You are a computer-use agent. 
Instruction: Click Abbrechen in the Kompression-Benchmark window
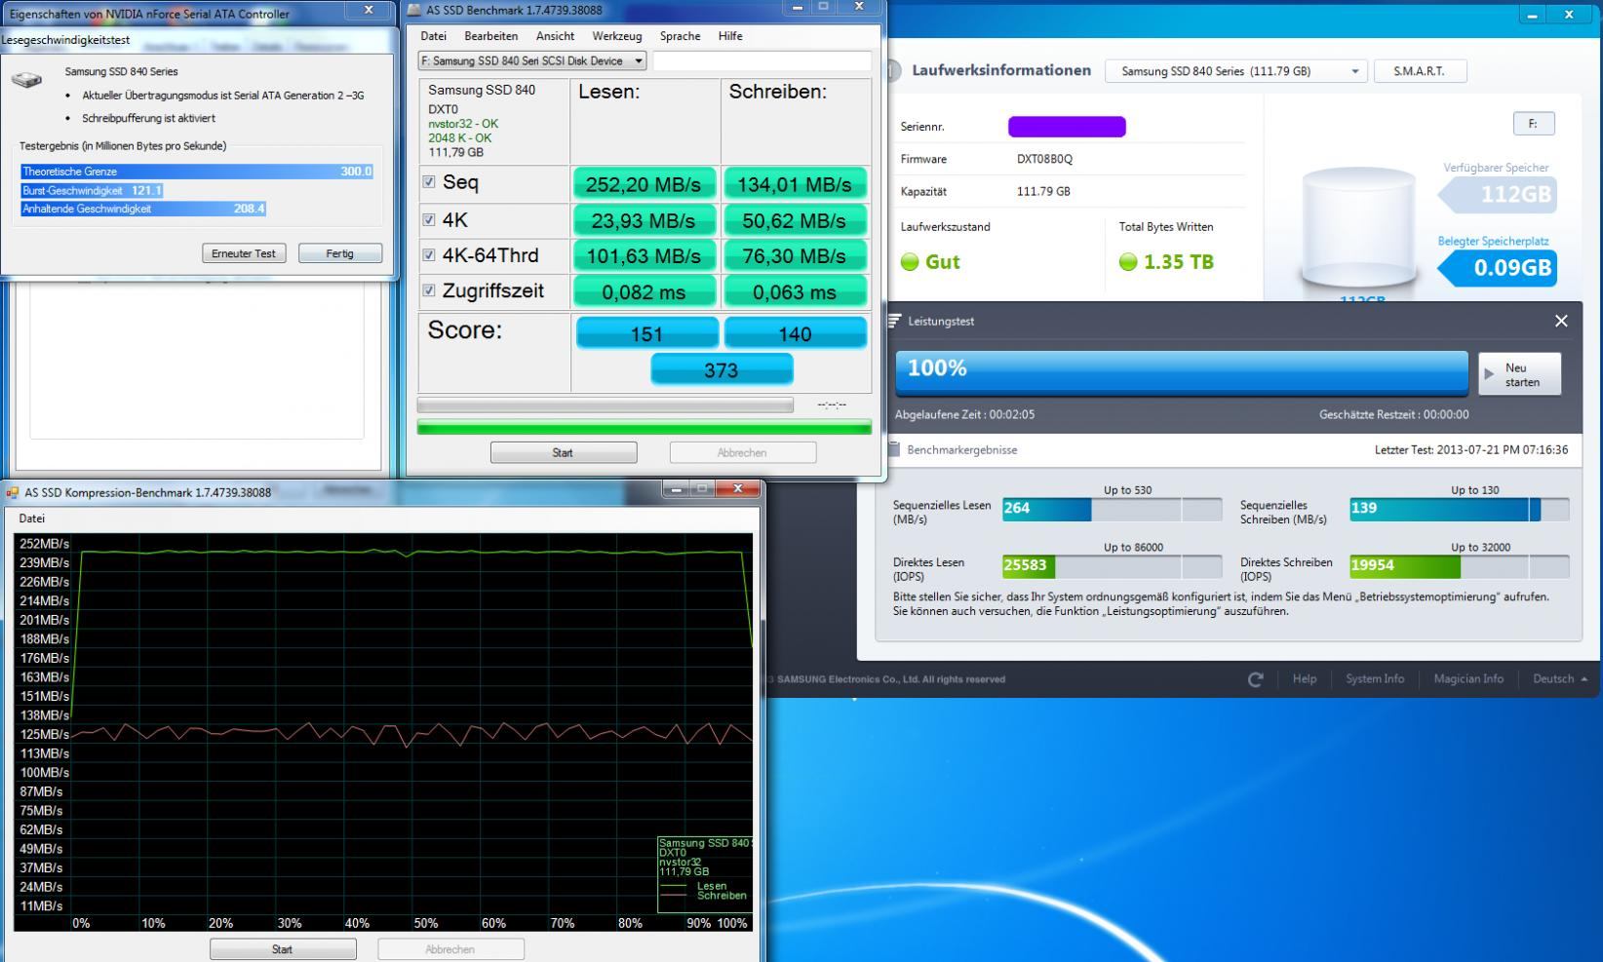(450, 948)
